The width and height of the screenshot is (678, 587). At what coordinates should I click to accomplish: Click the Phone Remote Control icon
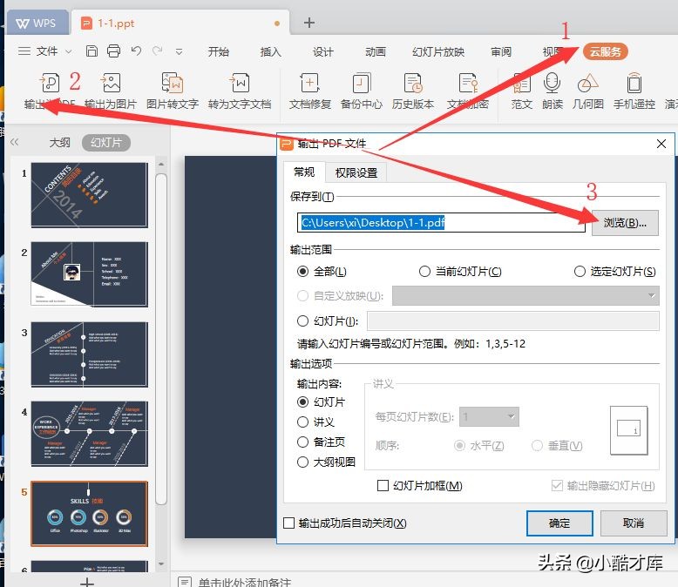[x=634, y=83]
